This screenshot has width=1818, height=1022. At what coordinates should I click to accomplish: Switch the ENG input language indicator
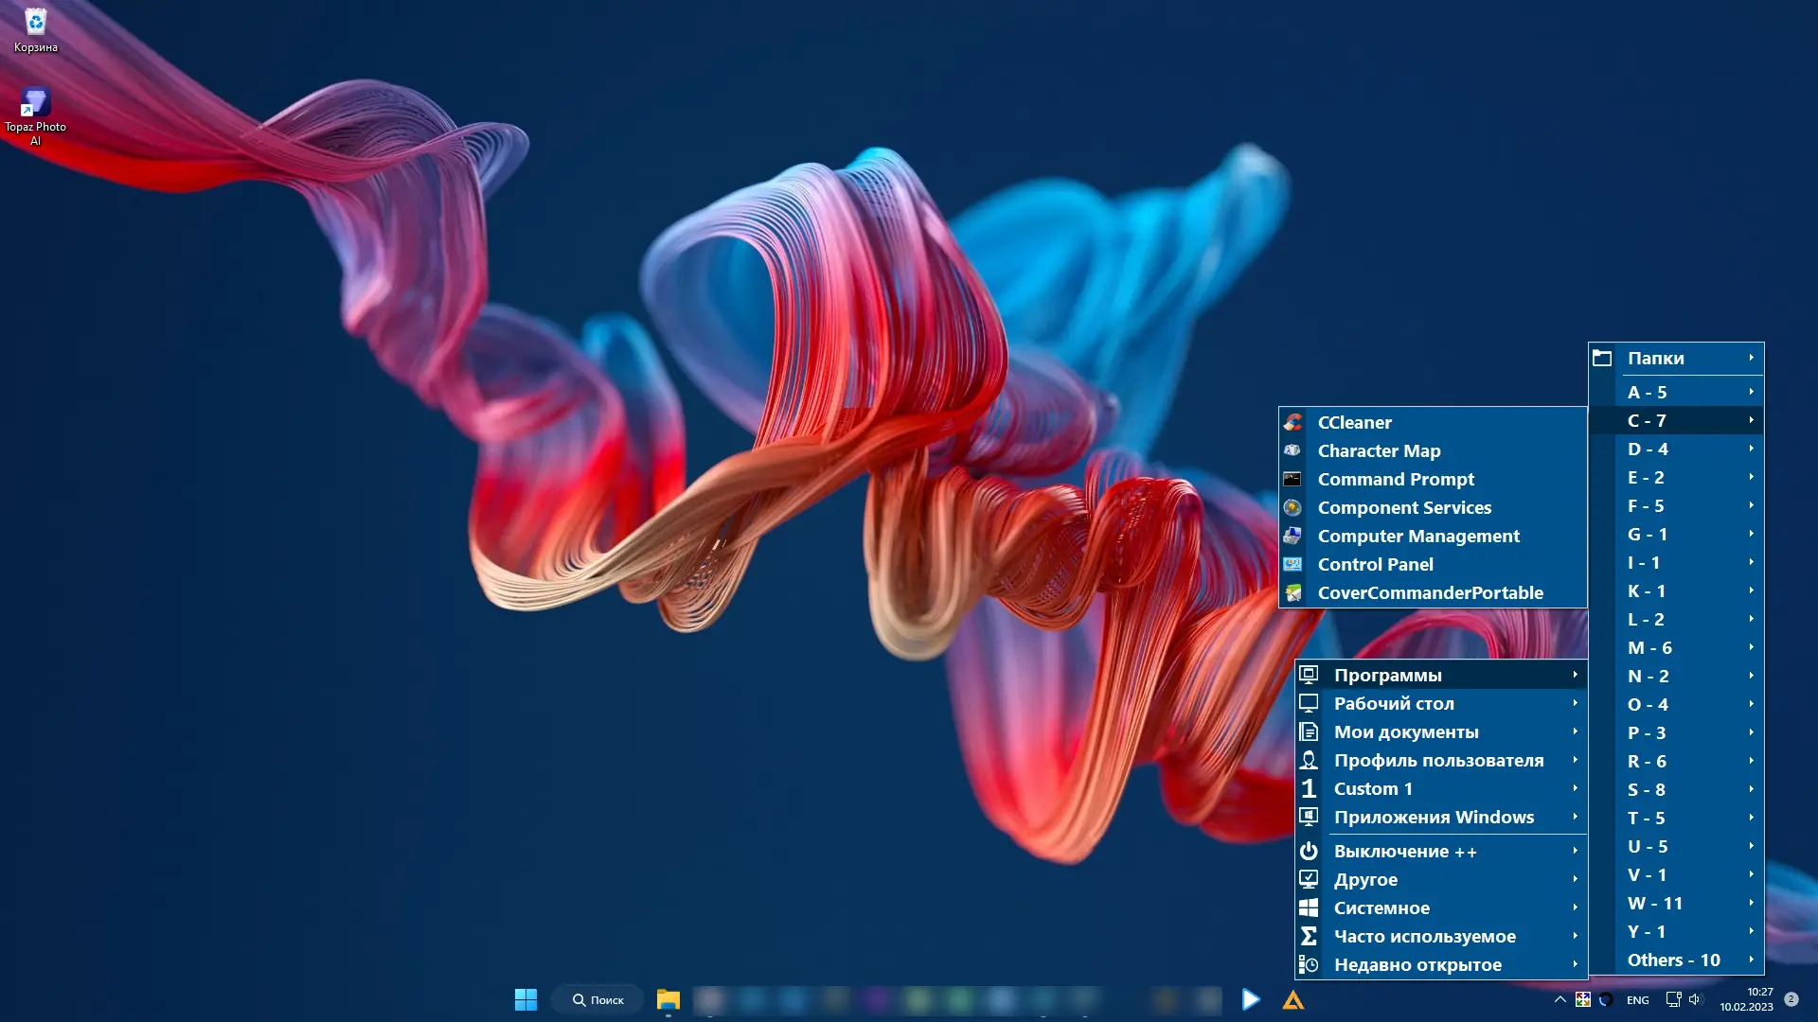click(x=1638, y=1000)
